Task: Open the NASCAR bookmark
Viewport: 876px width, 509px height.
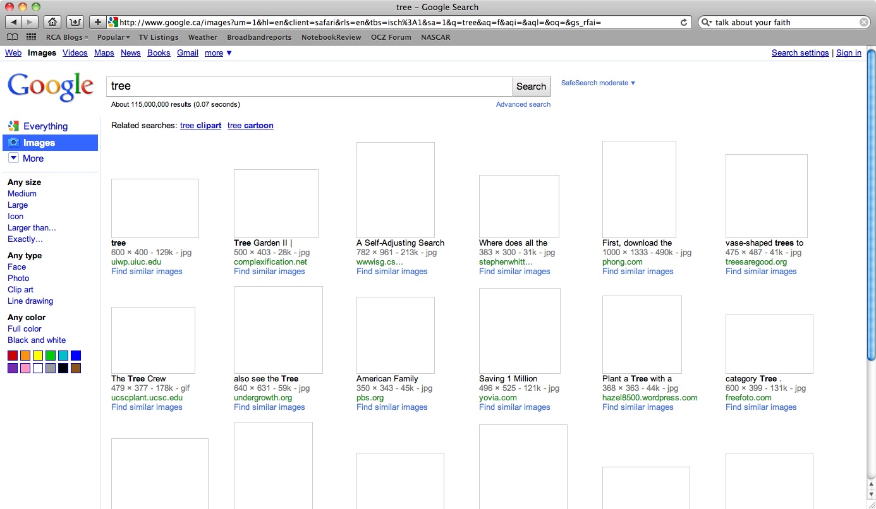Action: click(x=435, y=37)
